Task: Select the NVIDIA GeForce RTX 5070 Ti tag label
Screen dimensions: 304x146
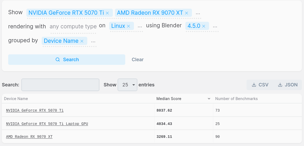Action: pos(66,13)
